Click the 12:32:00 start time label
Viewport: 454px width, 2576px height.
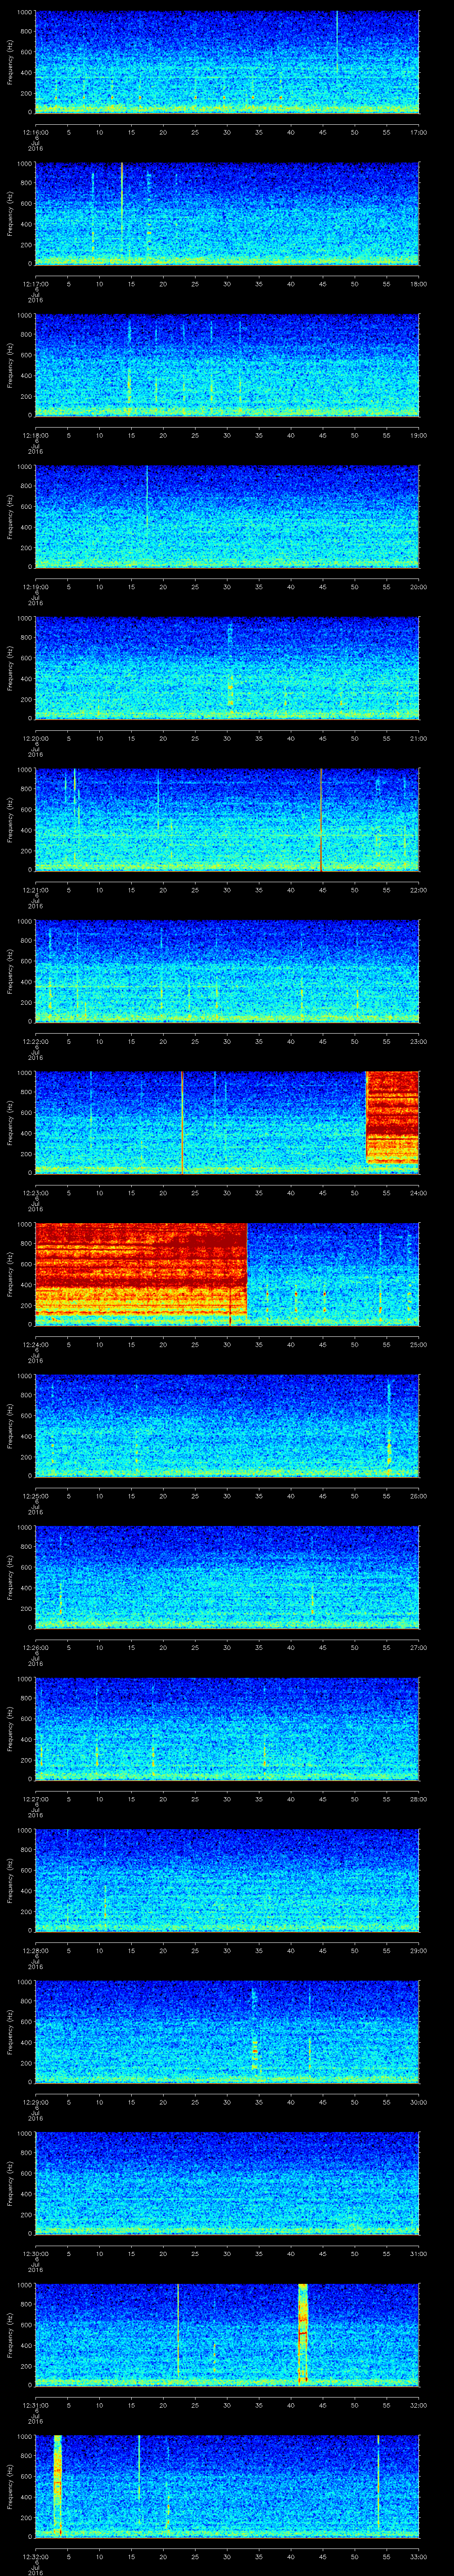(36, 2556)
